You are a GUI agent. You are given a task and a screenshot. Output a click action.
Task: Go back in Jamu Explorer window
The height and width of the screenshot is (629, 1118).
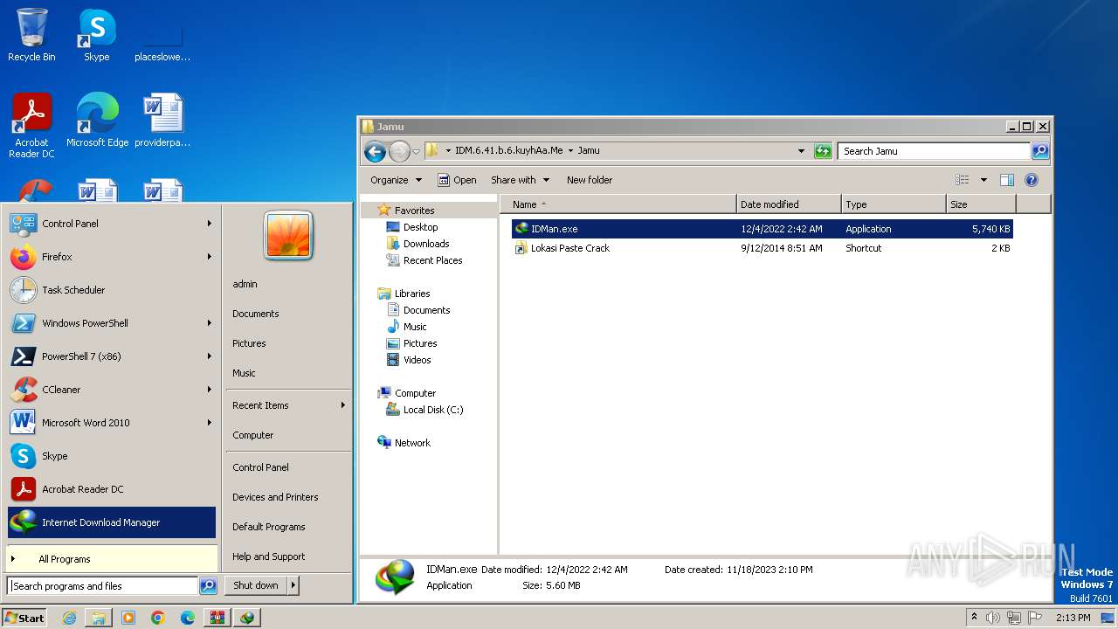375,152
